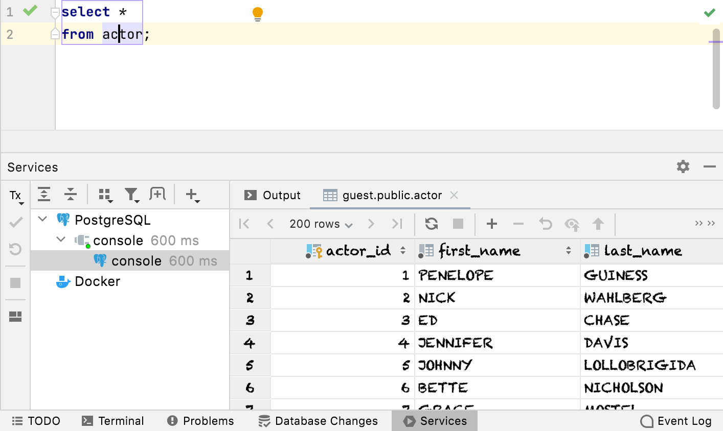The image size is (723, 431).
Task: Delete the selected row with the minus icon
Action: [518, 224]
